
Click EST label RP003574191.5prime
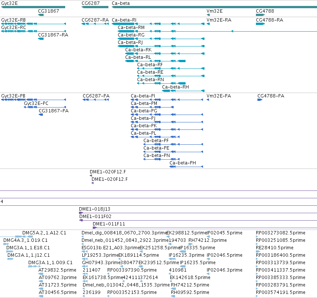280,292
